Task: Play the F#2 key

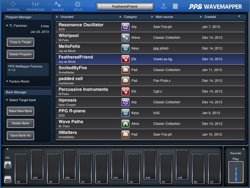Action: coord(118,165)
